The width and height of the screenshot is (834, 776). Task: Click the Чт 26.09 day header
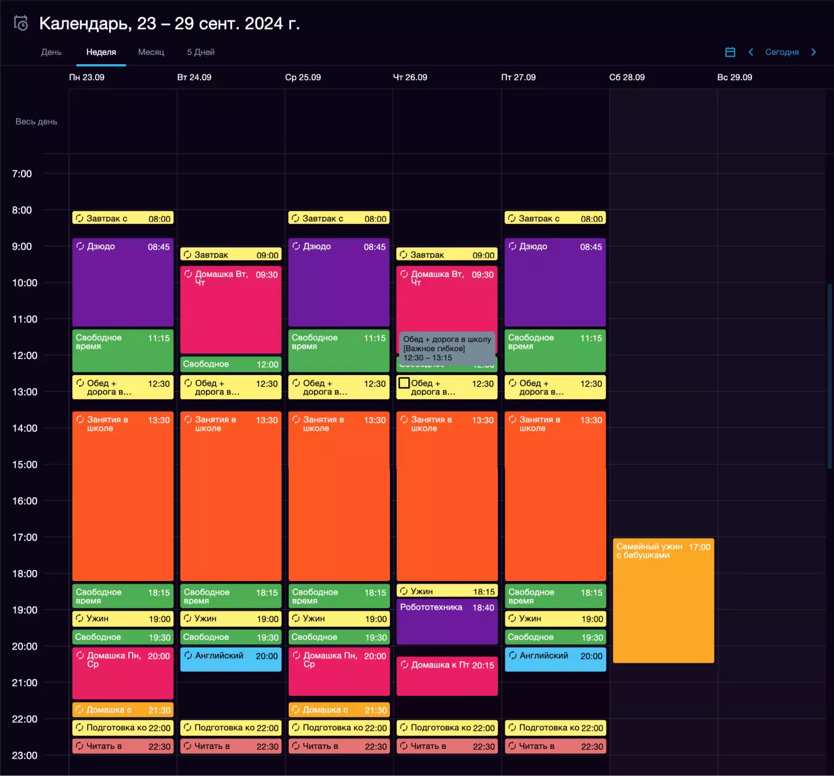click(x=410, y=78)
